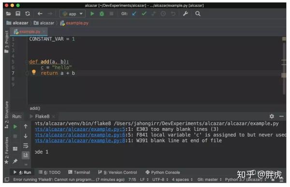This screenshot has height=187, width=290.
Task: Pin the Flake8 run tab
Action: click(15, 161)
